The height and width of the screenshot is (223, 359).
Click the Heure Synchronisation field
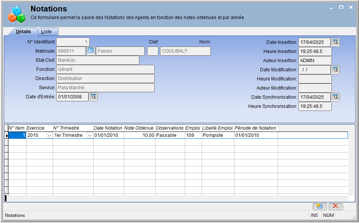(315, 106)
